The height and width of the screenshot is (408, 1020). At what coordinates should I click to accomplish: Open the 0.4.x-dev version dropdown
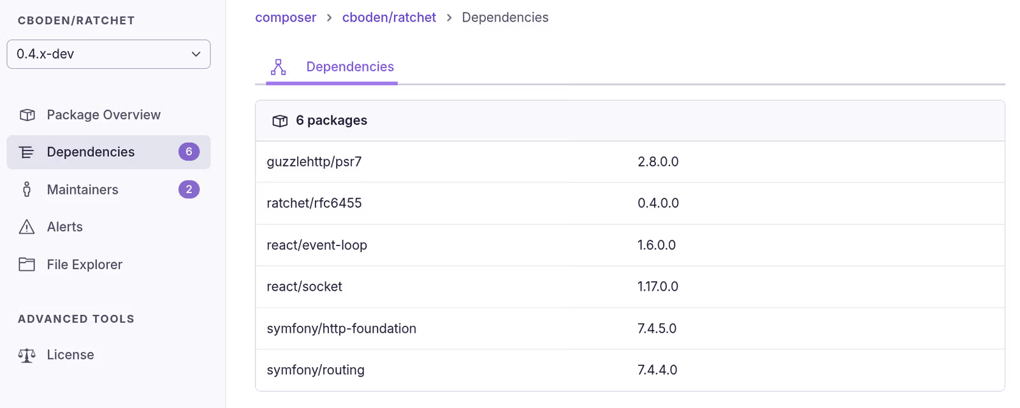(x=108, y=54)
